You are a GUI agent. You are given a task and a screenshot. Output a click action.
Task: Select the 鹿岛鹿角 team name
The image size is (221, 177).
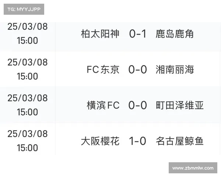pyautogui.click(x=175, y=34)
